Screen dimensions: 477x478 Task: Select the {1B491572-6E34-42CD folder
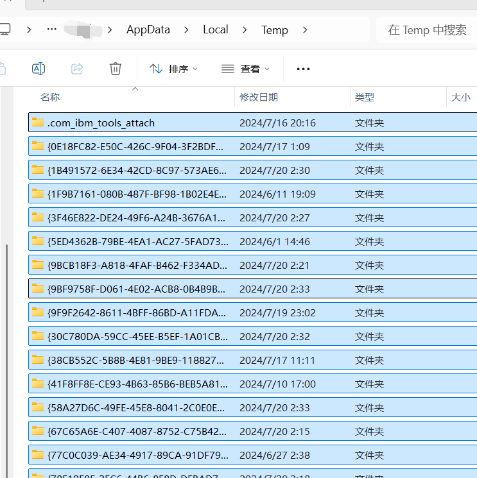[252, 170]
